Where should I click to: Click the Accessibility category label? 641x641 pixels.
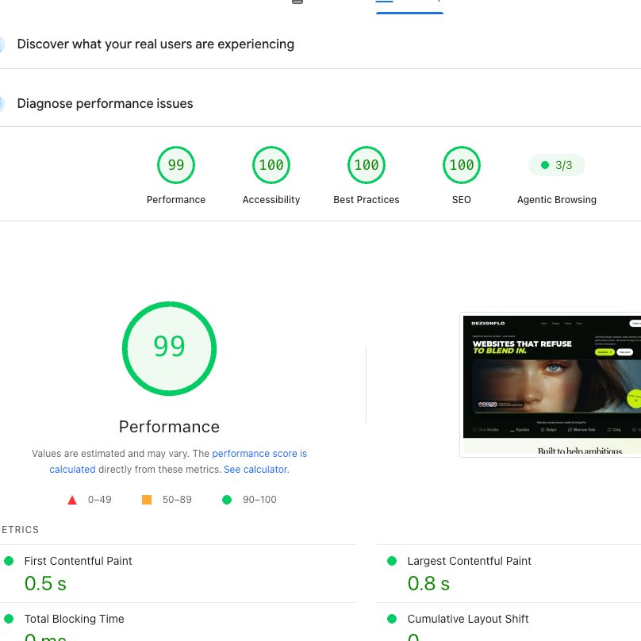coord(271,199)
